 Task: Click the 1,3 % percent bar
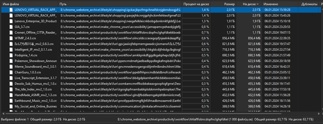pyautogui.click(x=196, y=21)
